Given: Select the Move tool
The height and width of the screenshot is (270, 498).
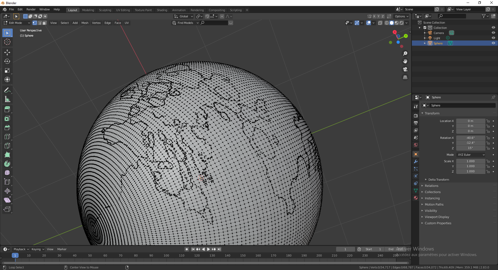Looking at the screenshot, I should click(7, 52).
